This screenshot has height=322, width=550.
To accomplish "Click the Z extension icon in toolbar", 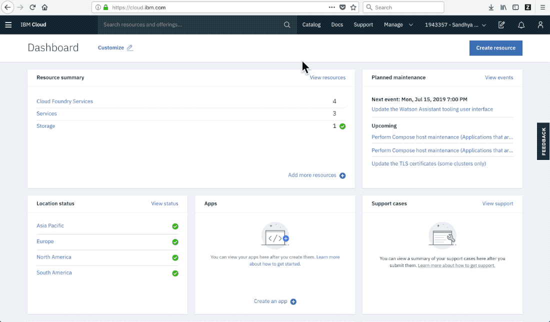I will coord(528,7).
